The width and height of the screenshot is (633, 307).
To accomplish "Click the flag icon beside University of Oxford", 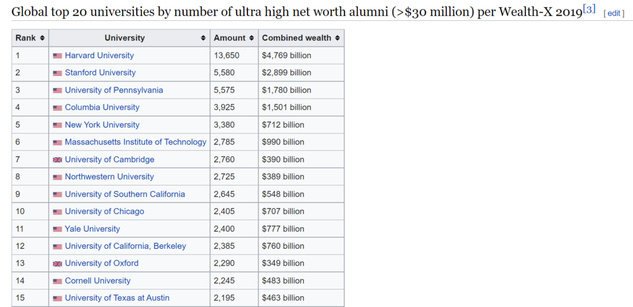I will [58, 263].
